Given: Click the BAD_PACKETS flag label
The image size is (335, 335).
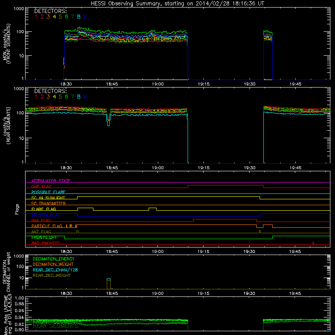Looking at the screenshot, I should click(x=46, y=243).
